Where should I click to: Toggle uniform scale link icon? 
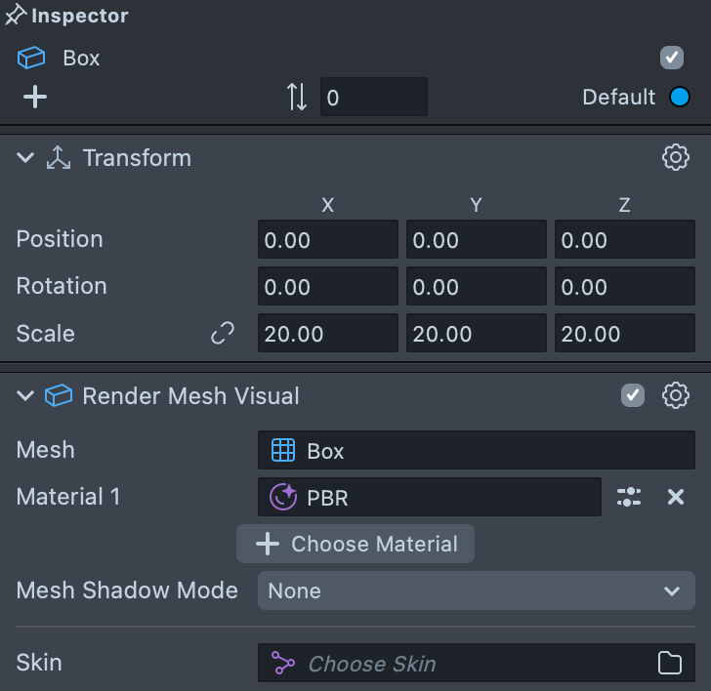coord(223,334)
